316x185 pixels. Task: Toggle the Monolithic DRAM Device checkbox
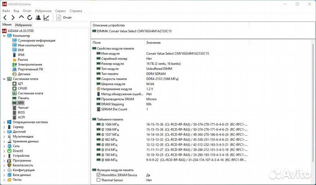coord(98,175)
